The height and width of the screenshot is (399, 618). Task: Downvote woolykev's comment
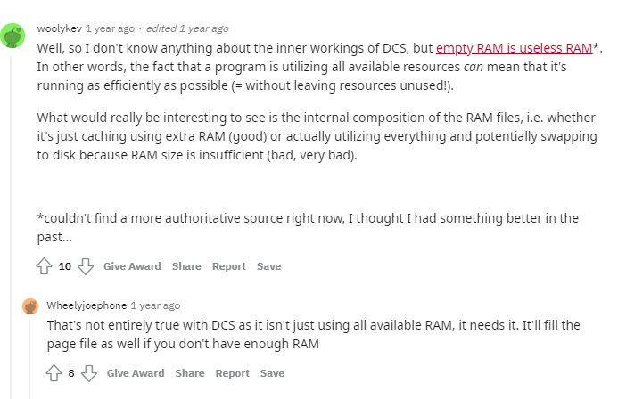[x=86, y=266]
